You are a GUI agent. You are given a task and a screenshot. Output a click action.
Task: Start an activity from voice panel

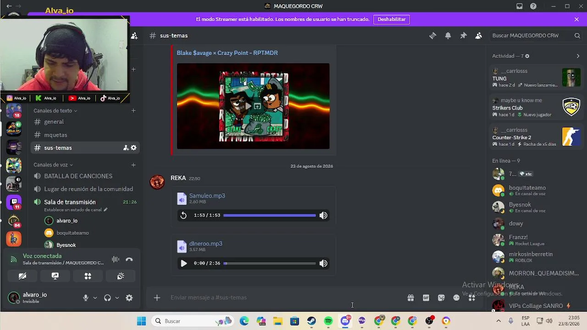point(88,276)
